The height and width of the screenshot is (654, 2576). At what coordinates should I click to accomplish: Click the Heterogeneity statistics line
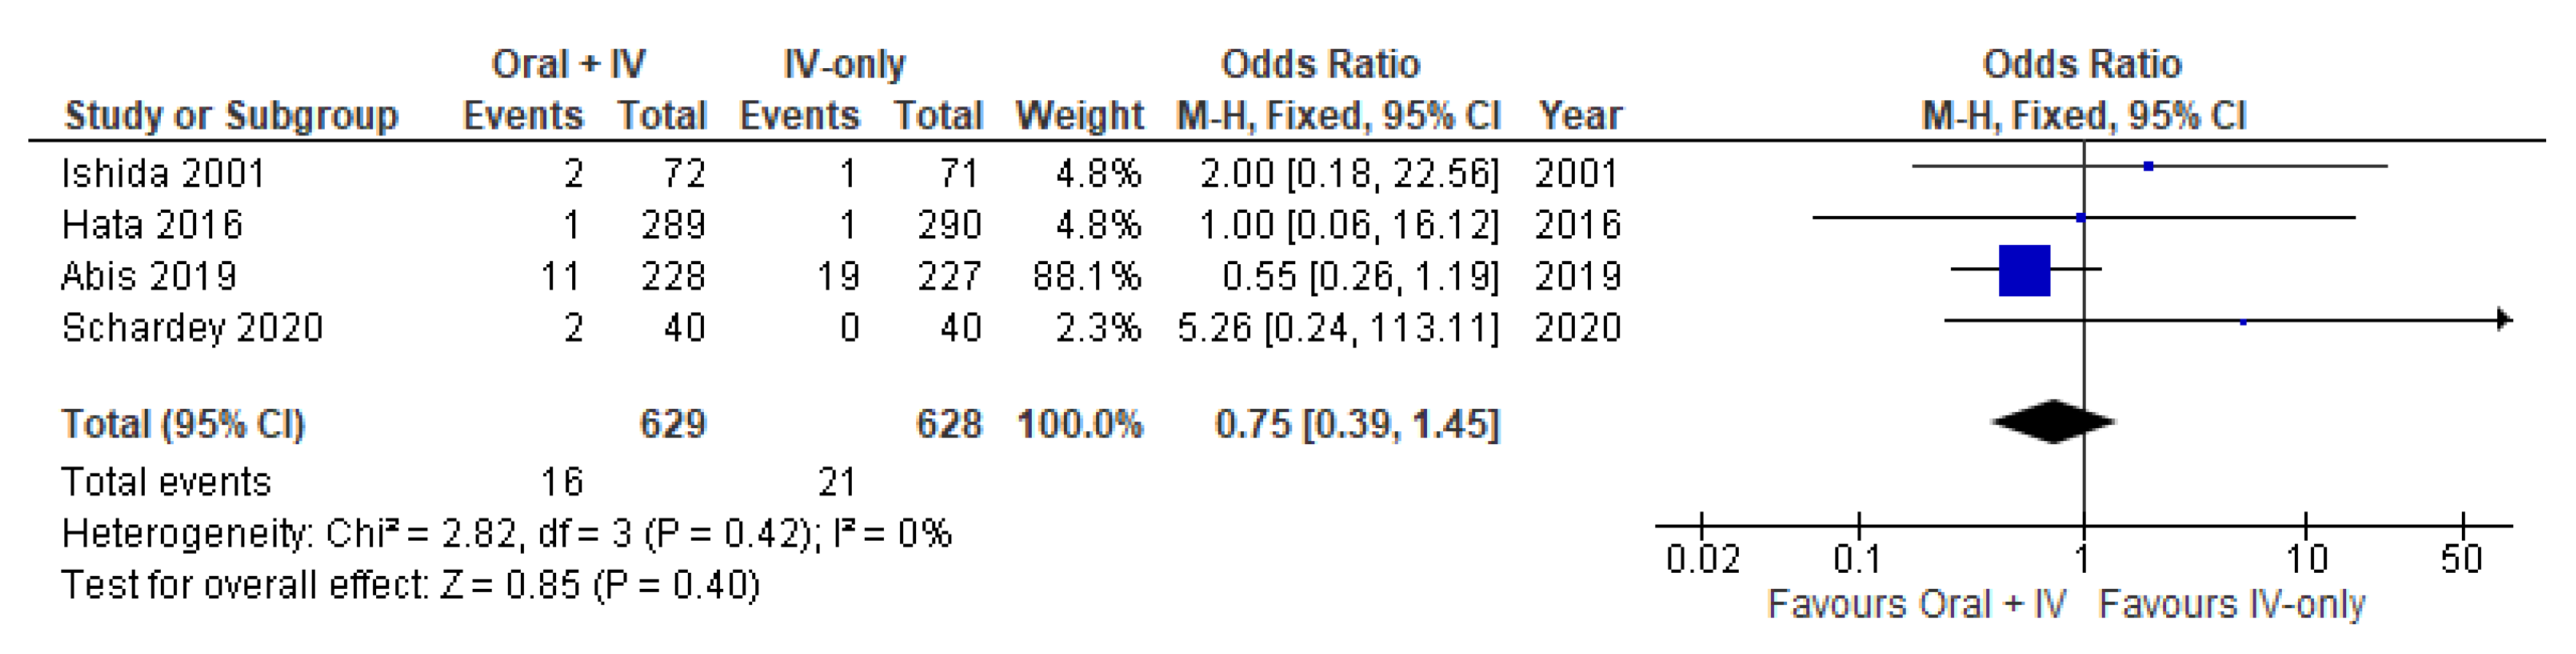tap(506, 534)
